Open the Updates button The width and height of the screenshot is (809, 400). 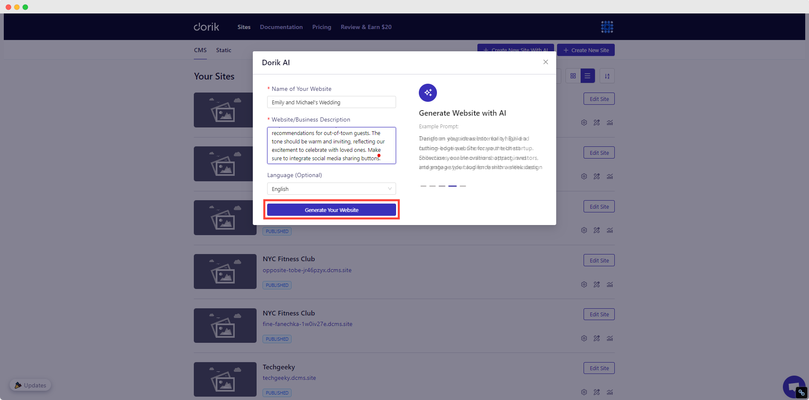30,385
